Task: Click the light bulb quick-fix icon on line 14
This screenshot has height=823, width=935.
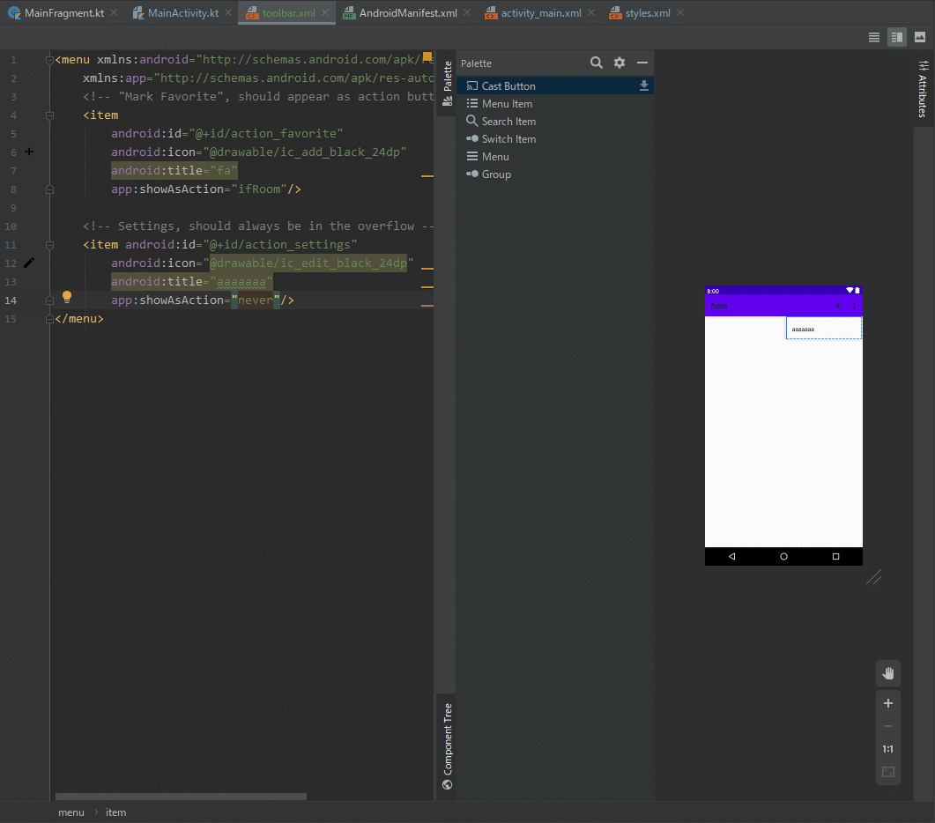Action: [x=66, y=297]
